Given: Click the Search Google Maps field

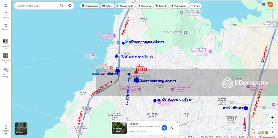Looking at the screenshot, I should click(38, 6).
